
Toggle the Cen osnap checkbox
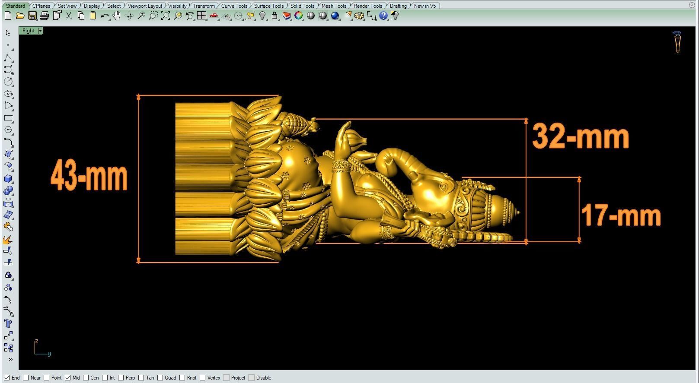[86, 378]
